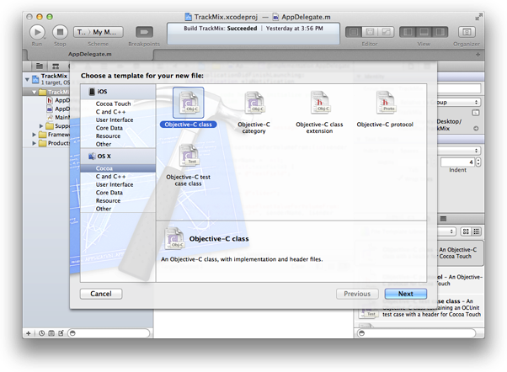Choose Cocoa Touch under iOS

113,104
